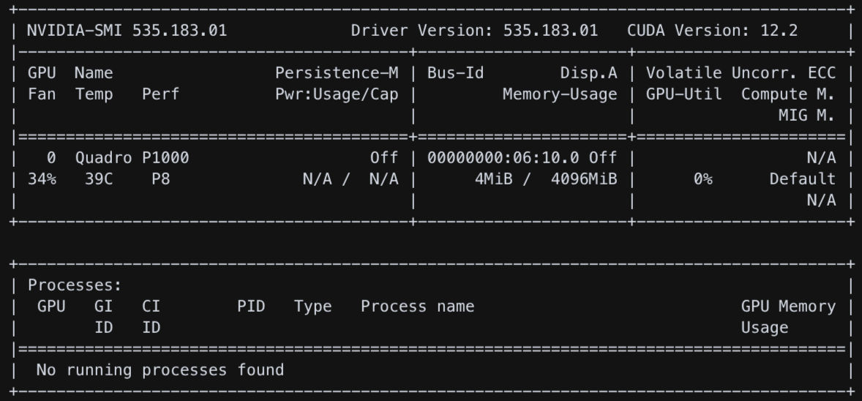Click the Disp.A header text
Screen dimensions: 862x401
pos(589,72)
